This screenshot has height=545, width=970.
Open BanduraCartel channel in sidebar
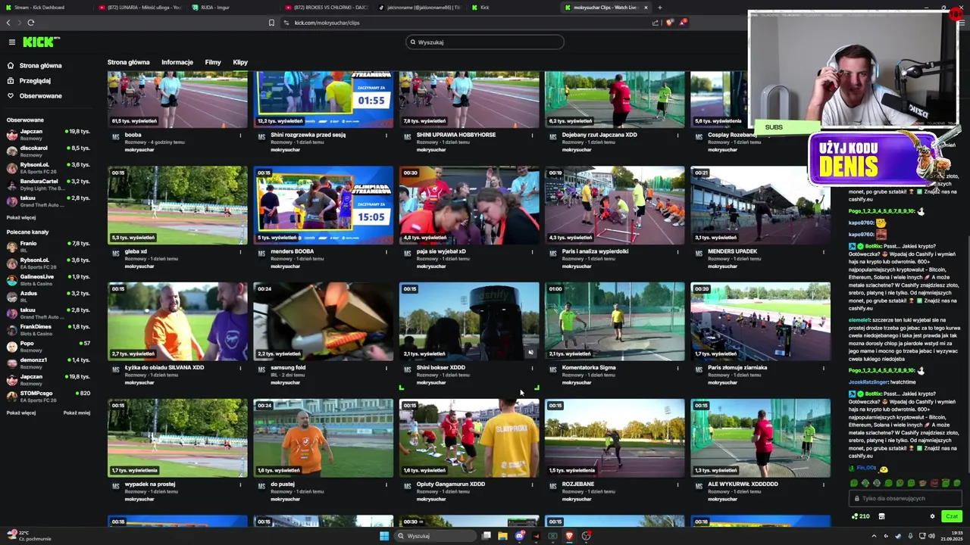click(x=48, y=185)
